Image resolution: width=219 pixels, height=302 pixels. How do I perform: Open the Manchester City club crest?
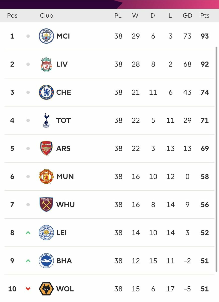46,36
